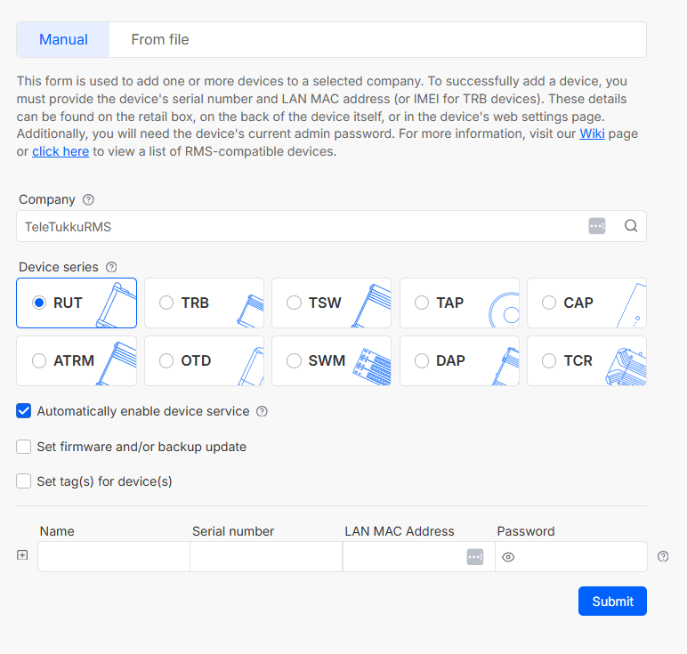The width and height of the screenshot is (687, 654).
Task: Open the Wiki link
Action: click(x=592, y=133)
